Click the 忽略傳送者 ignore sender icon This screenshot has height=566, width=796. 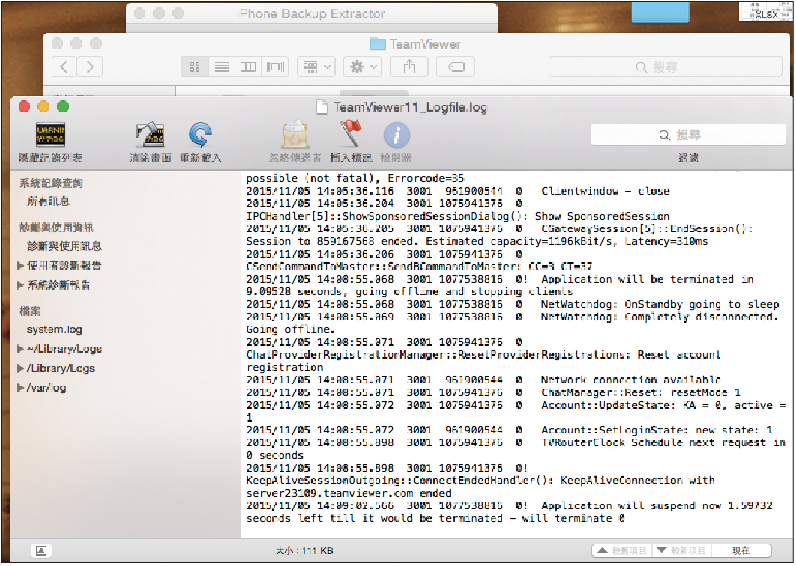click(x=295, y=135)
